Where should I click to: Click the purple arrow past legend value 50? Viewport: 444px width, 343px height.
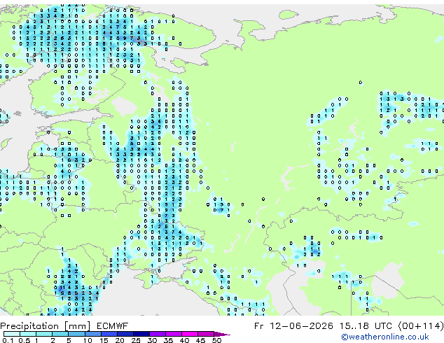(x=222, y=334)
